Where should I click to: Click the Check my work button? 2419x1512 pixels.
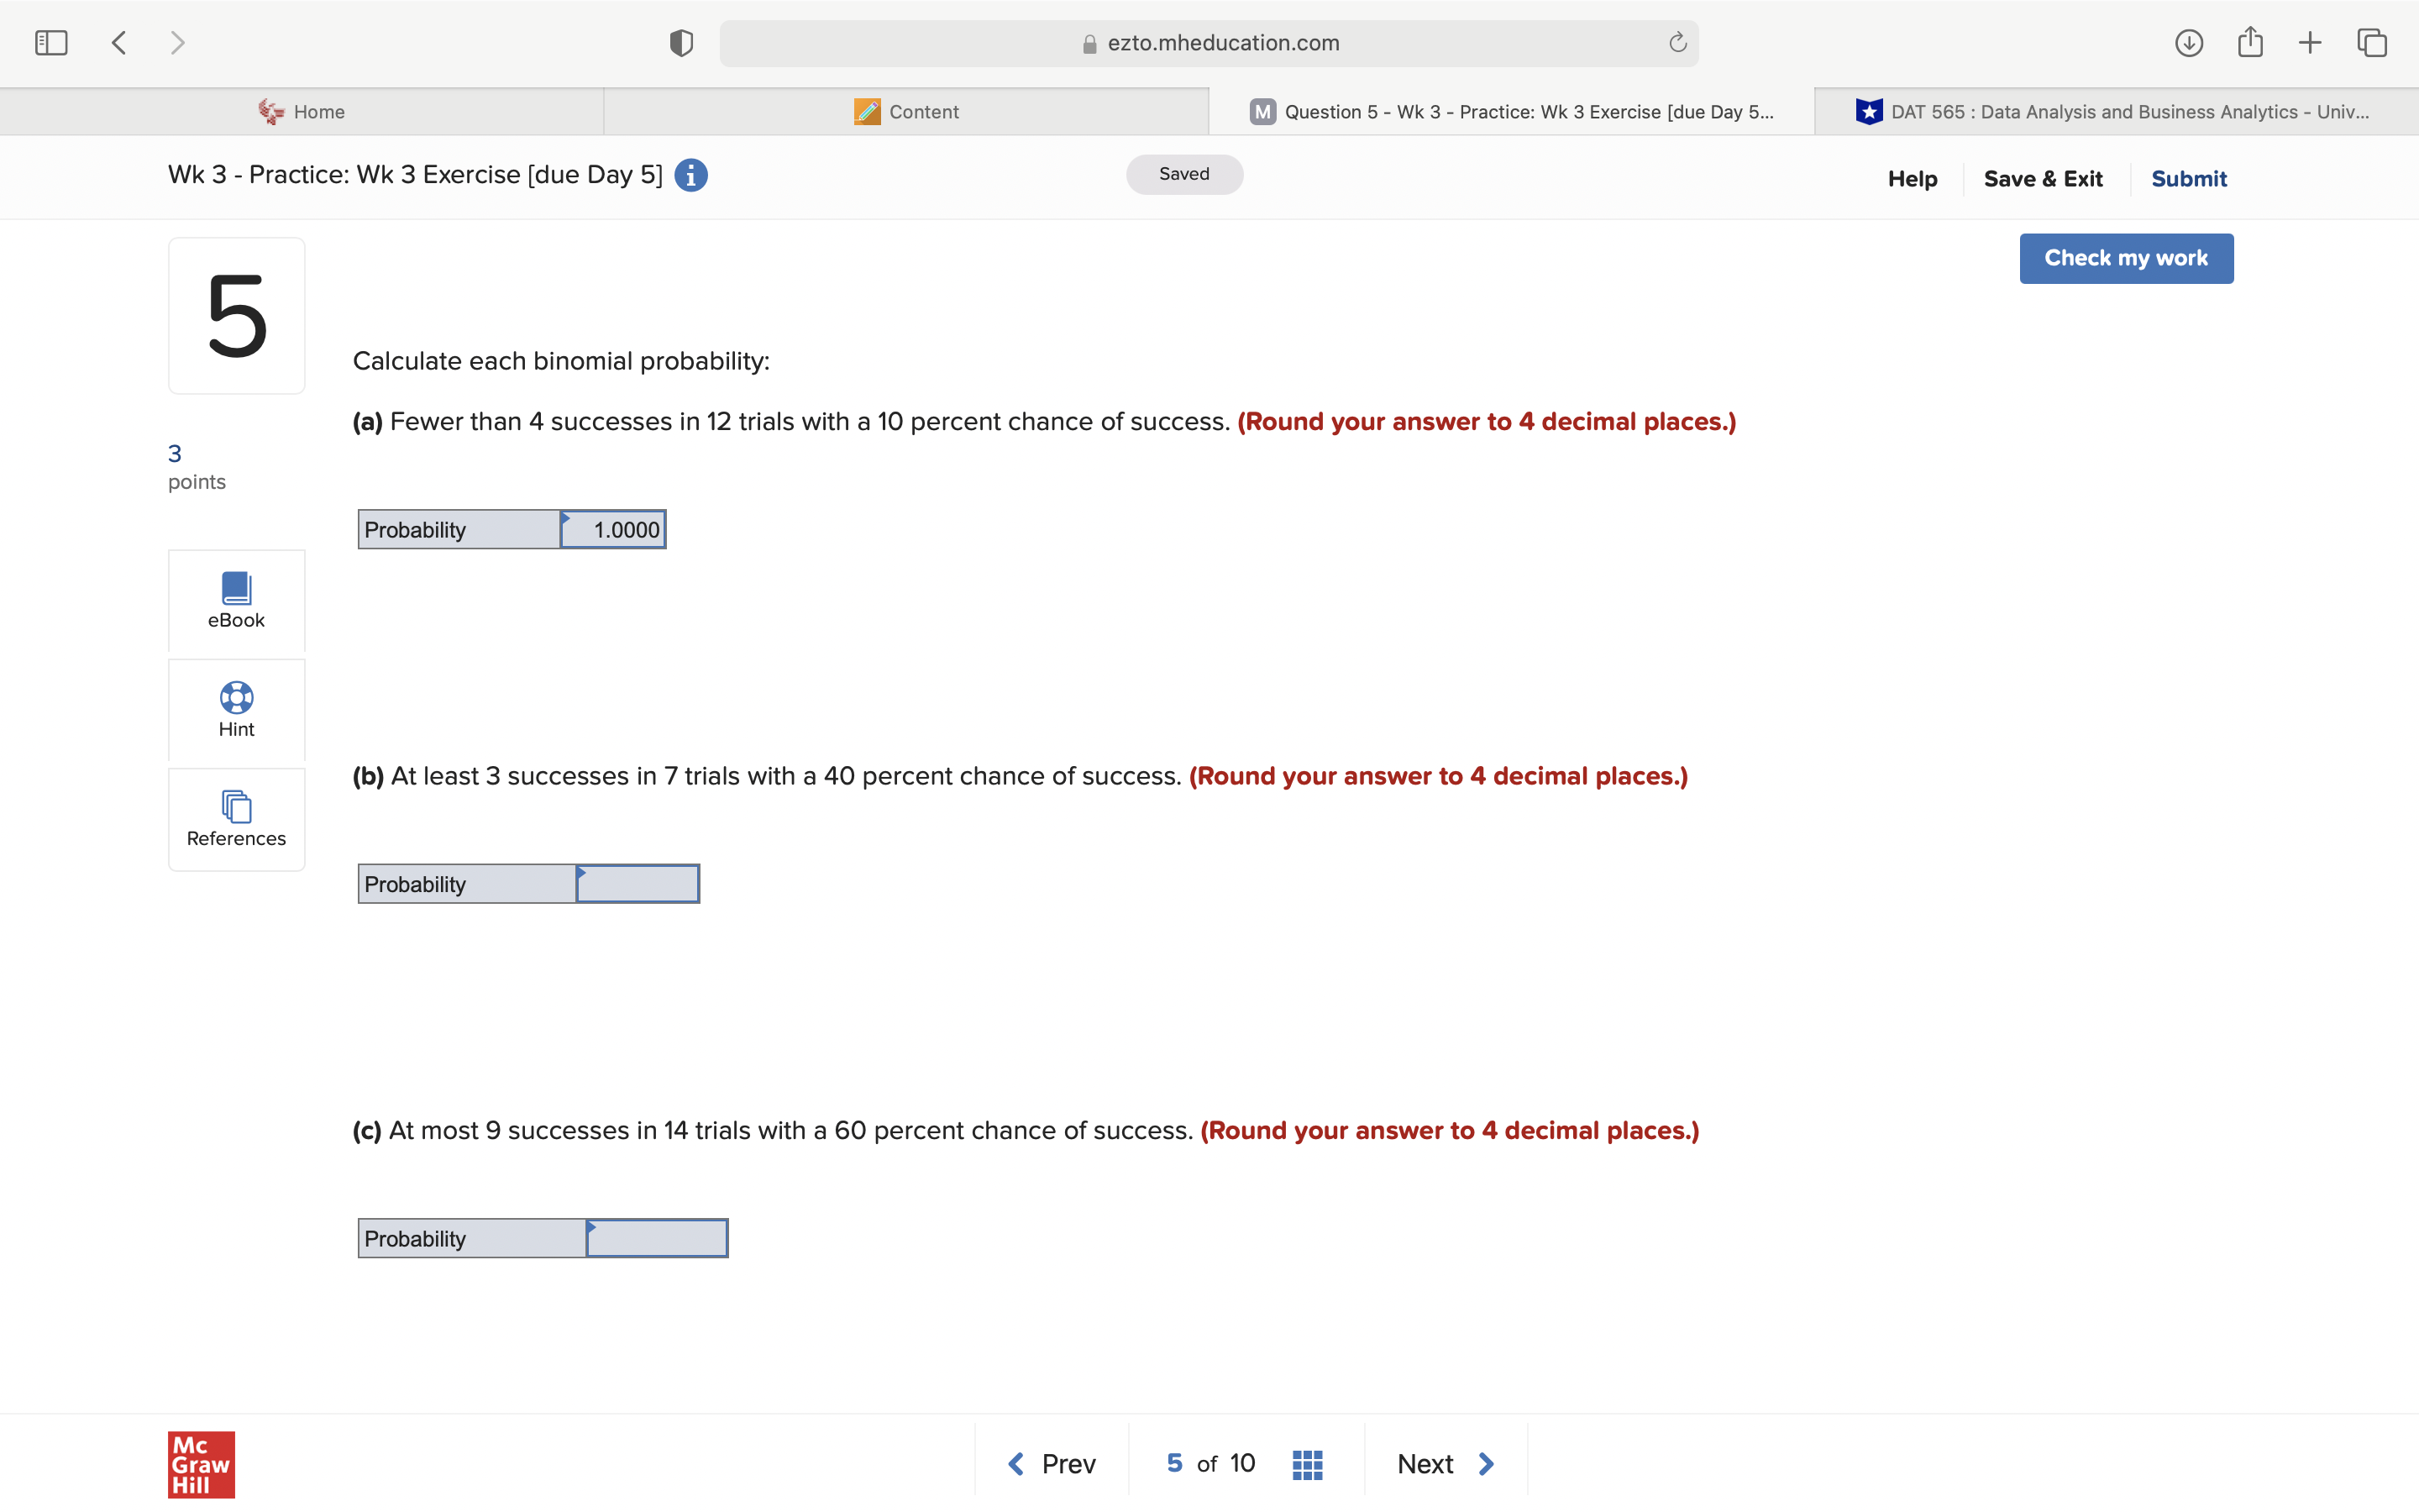pos(2126,258)
